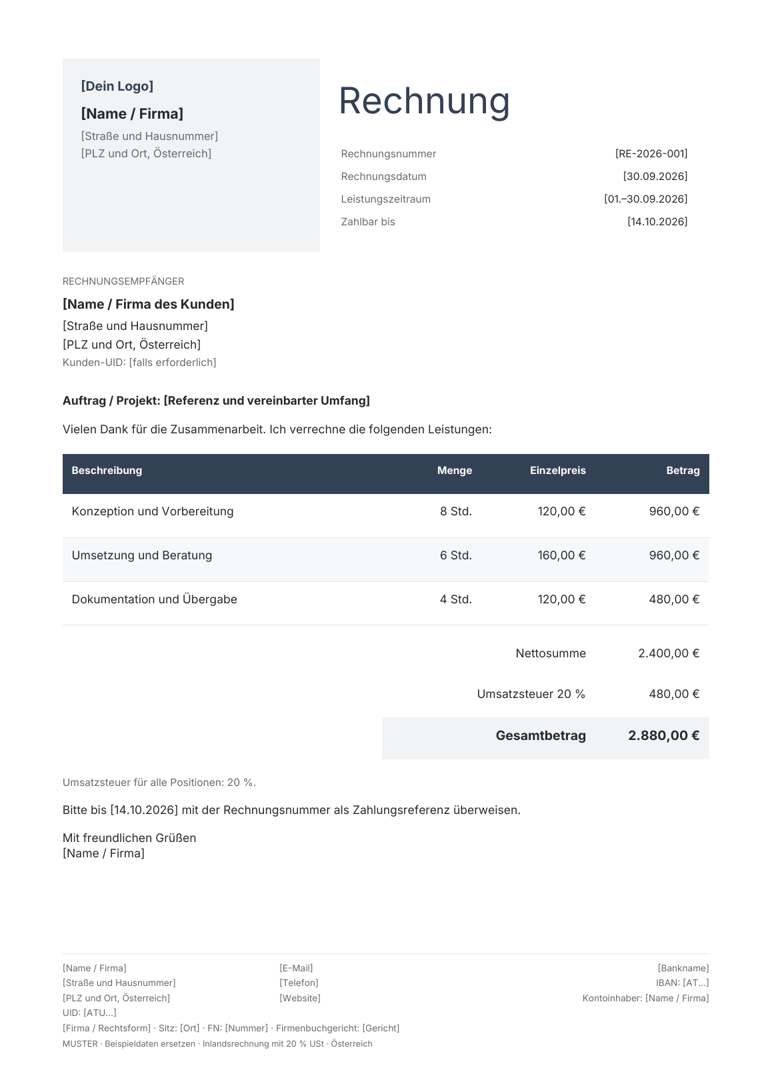Select the Gesamtbetrag total 2.880,00 €

(x=663, y=736)
